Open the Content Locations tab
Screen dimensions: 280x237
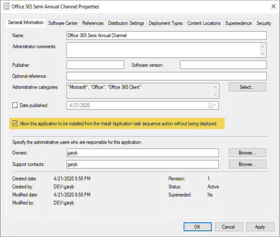click(204, 23)
